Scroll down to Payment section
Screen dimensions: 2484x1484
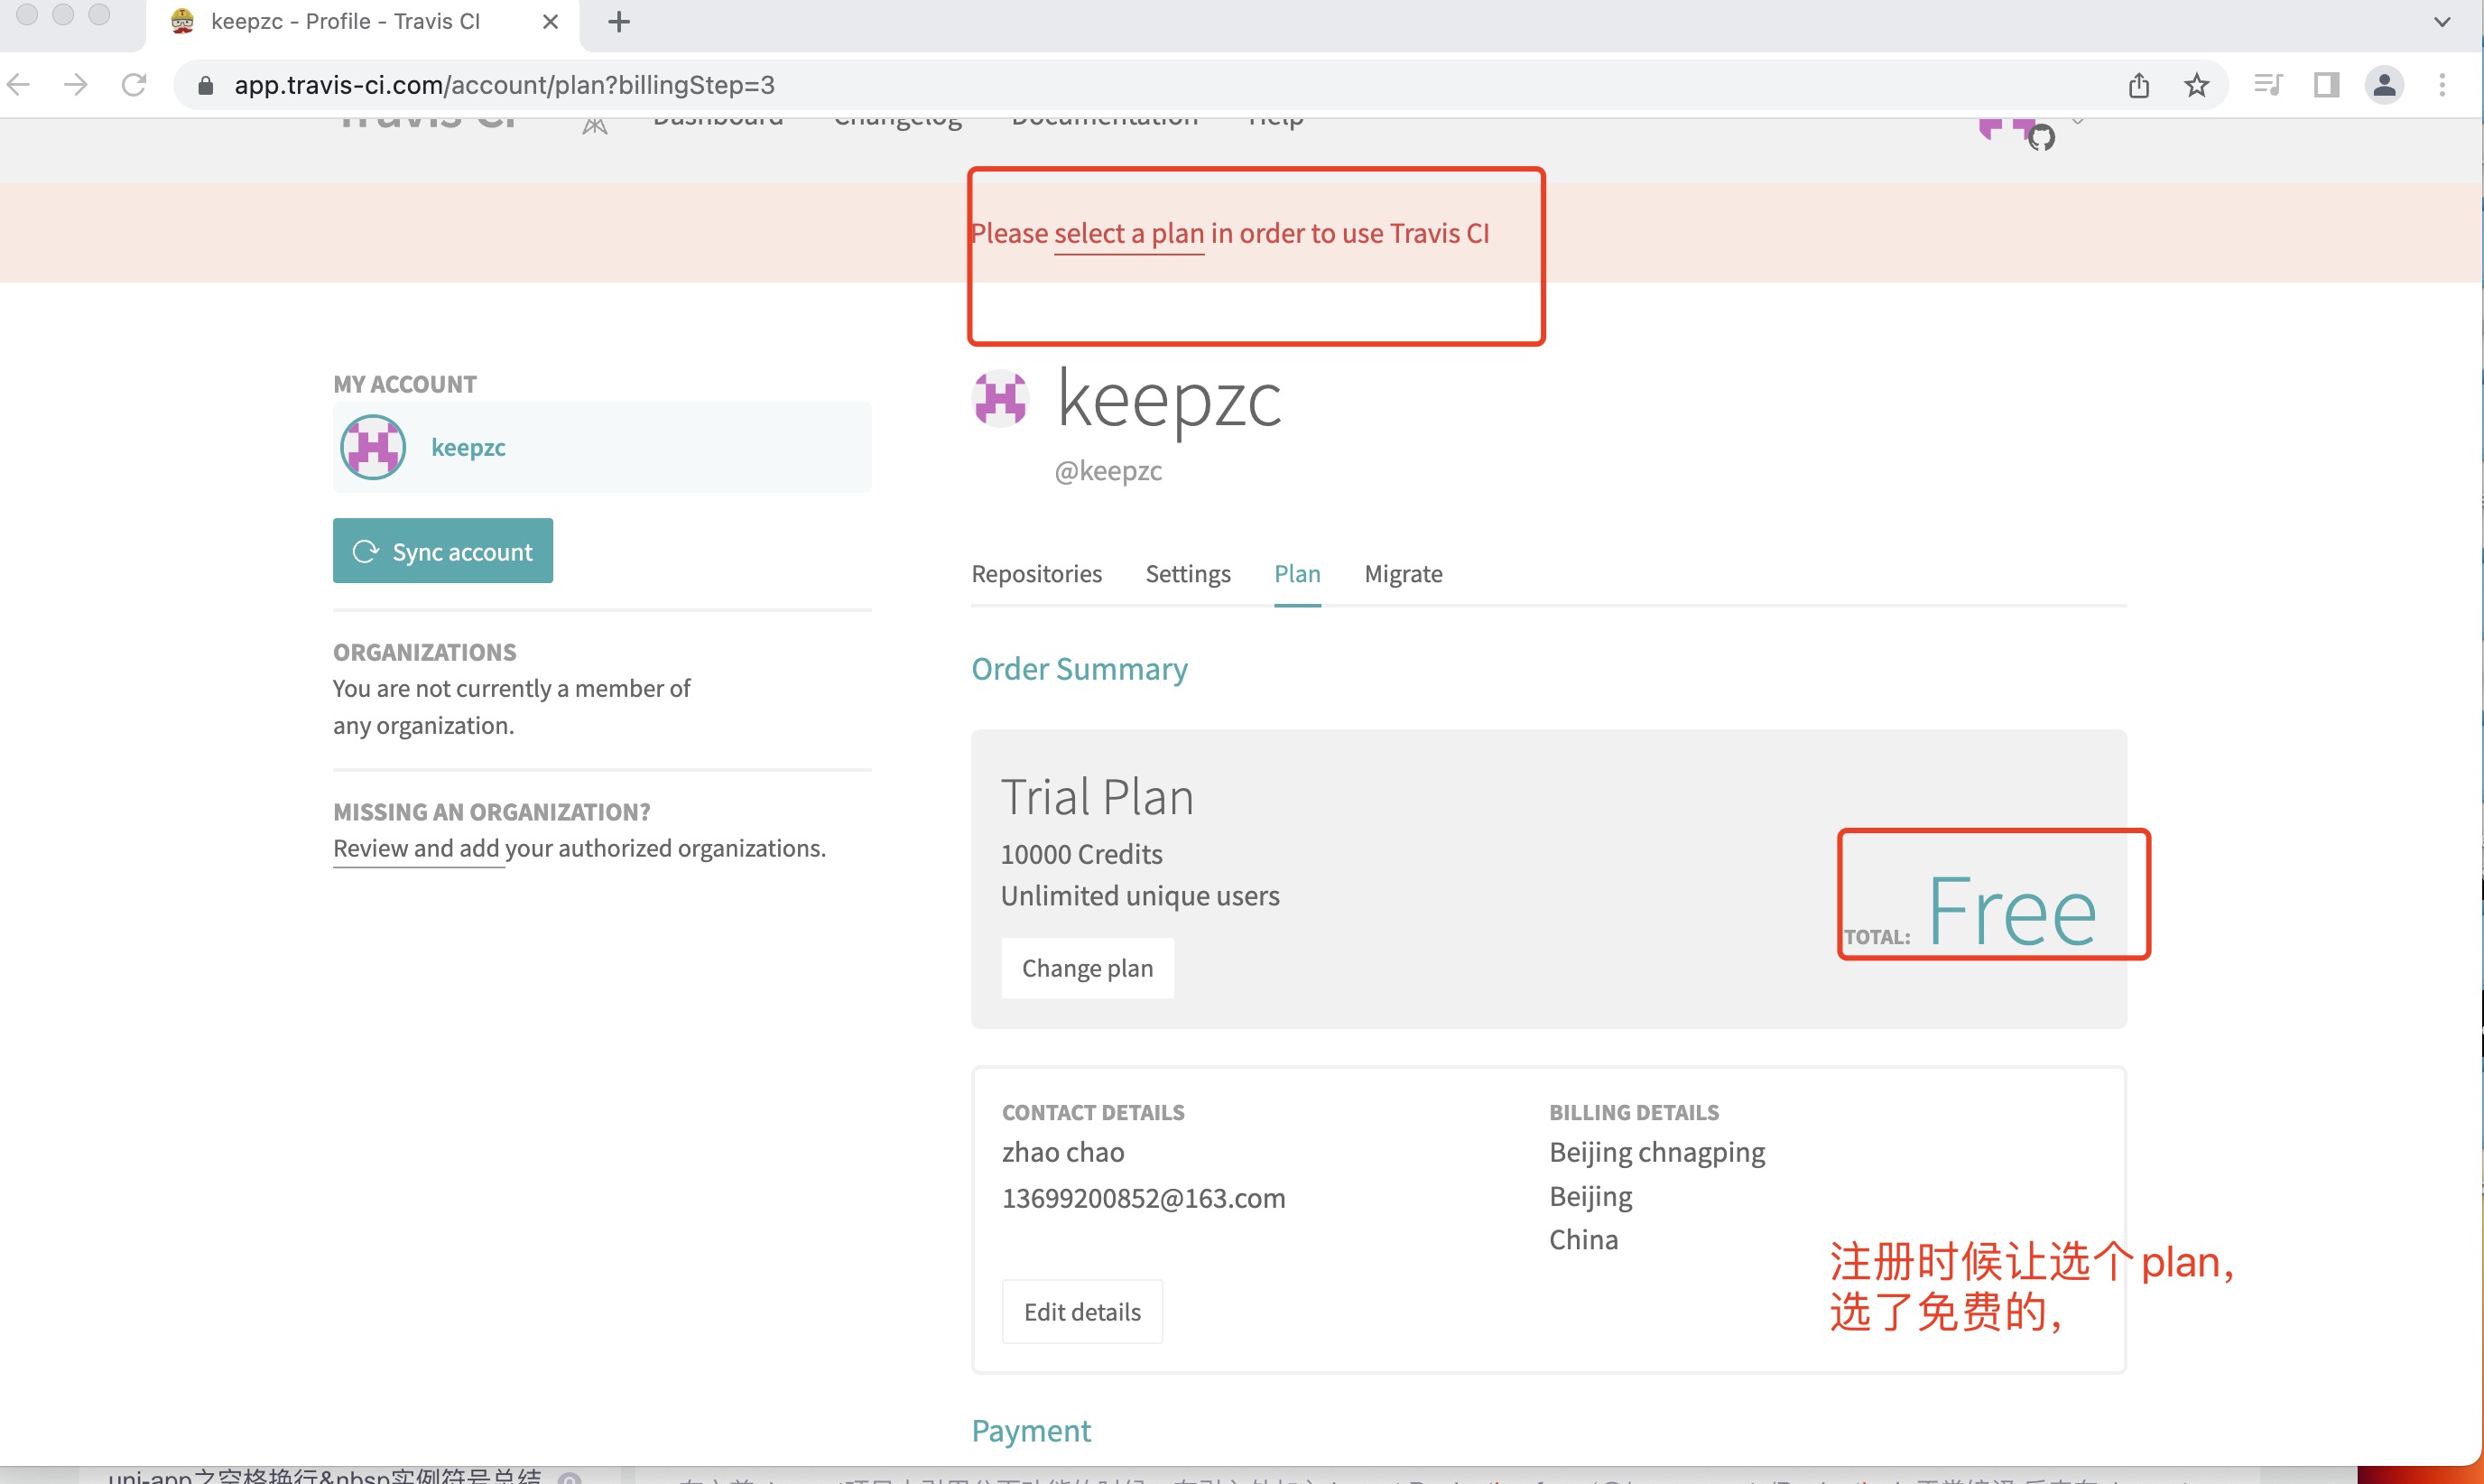[x=1032, y=1429]
